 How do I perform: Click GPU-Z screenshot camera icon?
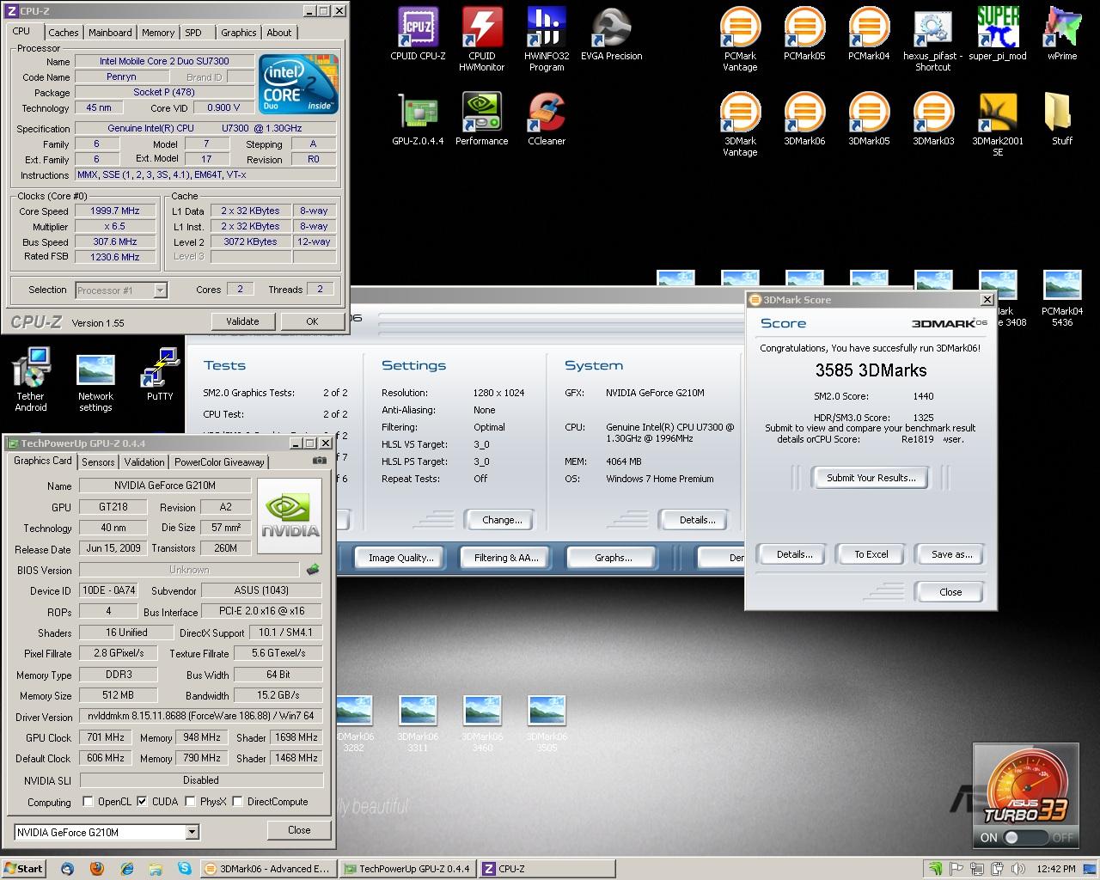pos(320,461)
